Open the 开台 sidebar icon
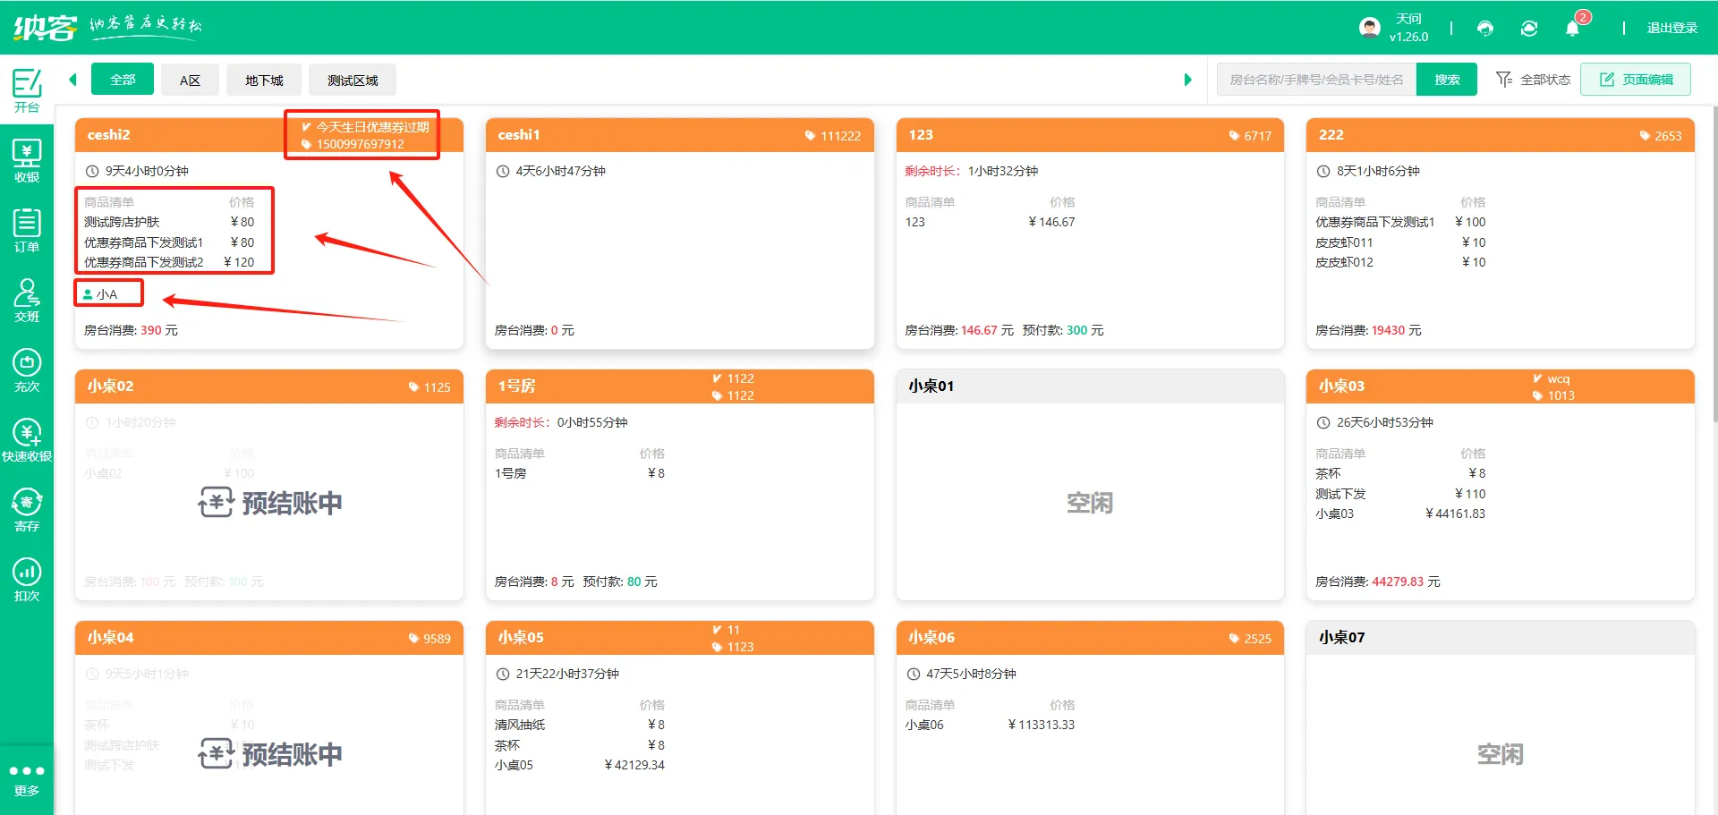 click(x=27, y=90)
